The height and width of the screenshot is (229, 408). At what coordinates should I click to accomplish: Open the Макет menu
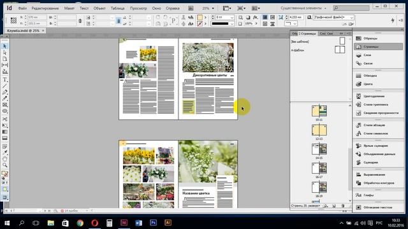pos(69,8)
